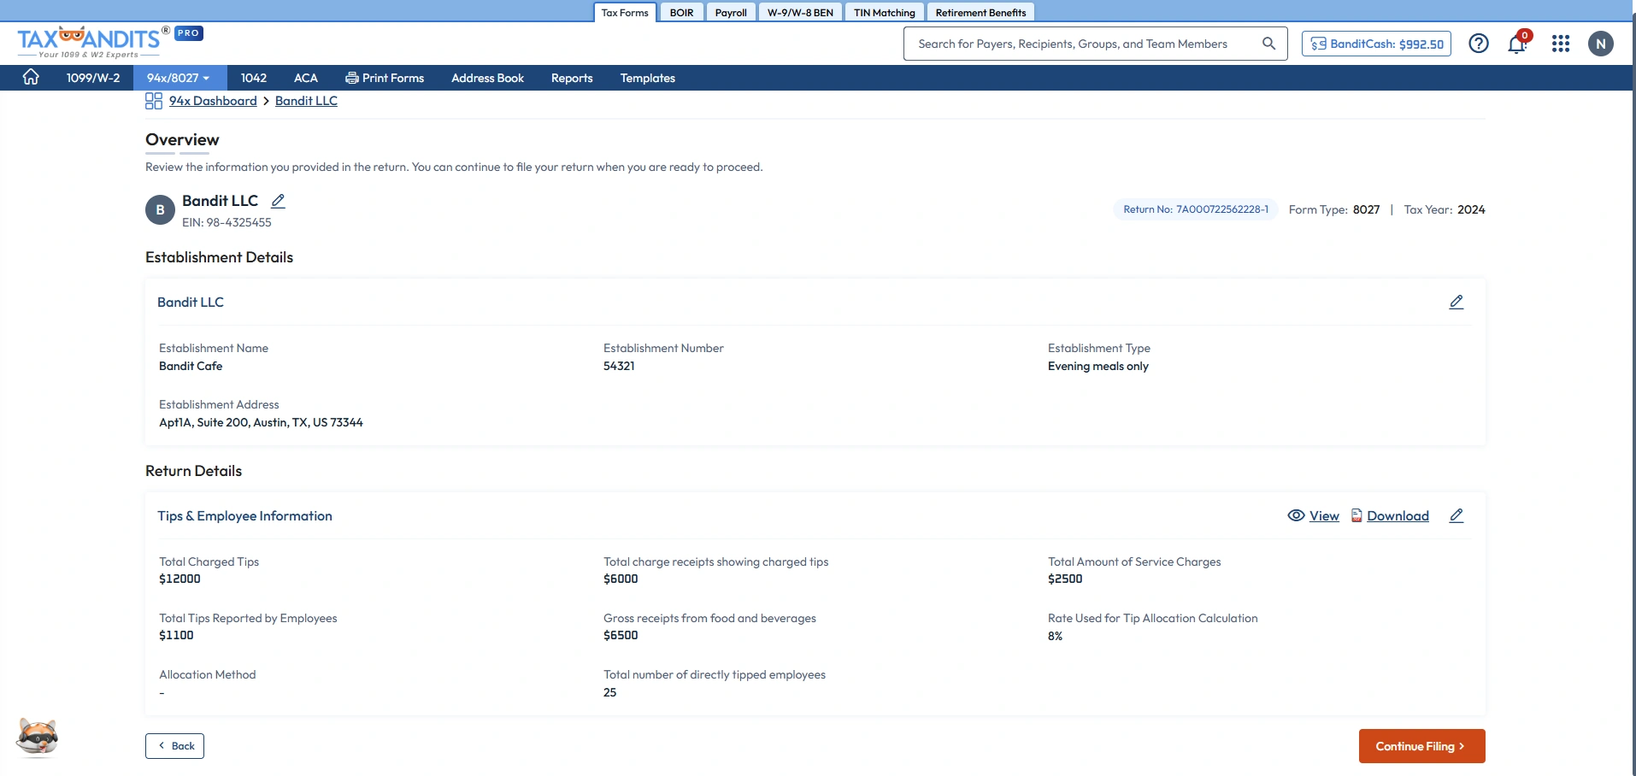The image size is (1636, 776).
Task: Open the apps grid icon
Action: coord(1561,44)
